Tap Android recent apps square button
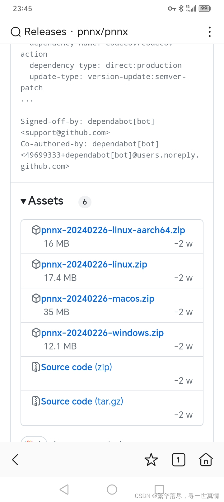Image resolution: width=224 pixels, height=502 pixels. (x=159, y=490)
